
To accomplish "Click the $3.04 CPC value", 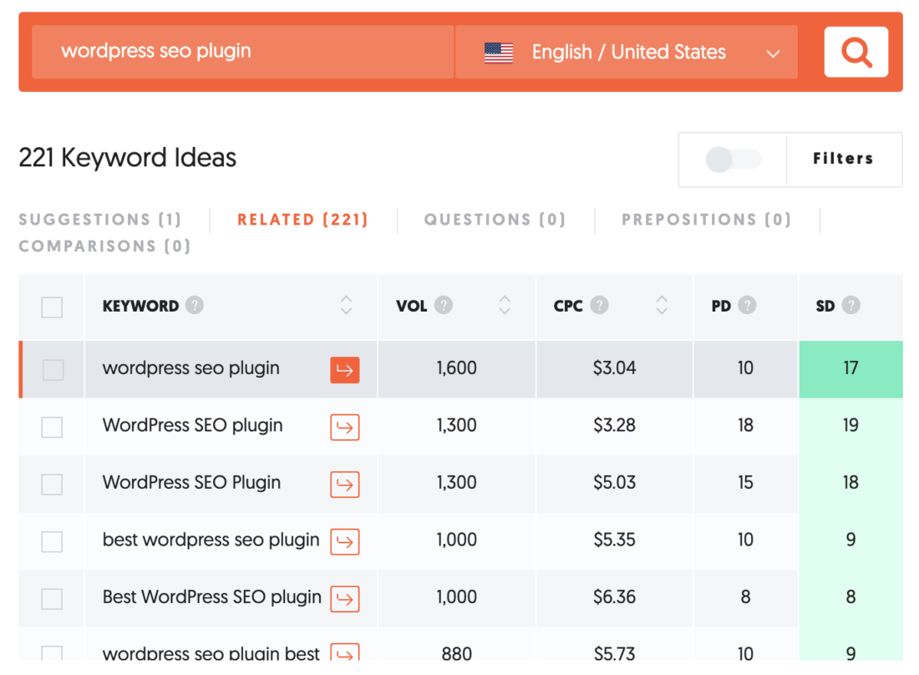I will click(x=614, y=368).
